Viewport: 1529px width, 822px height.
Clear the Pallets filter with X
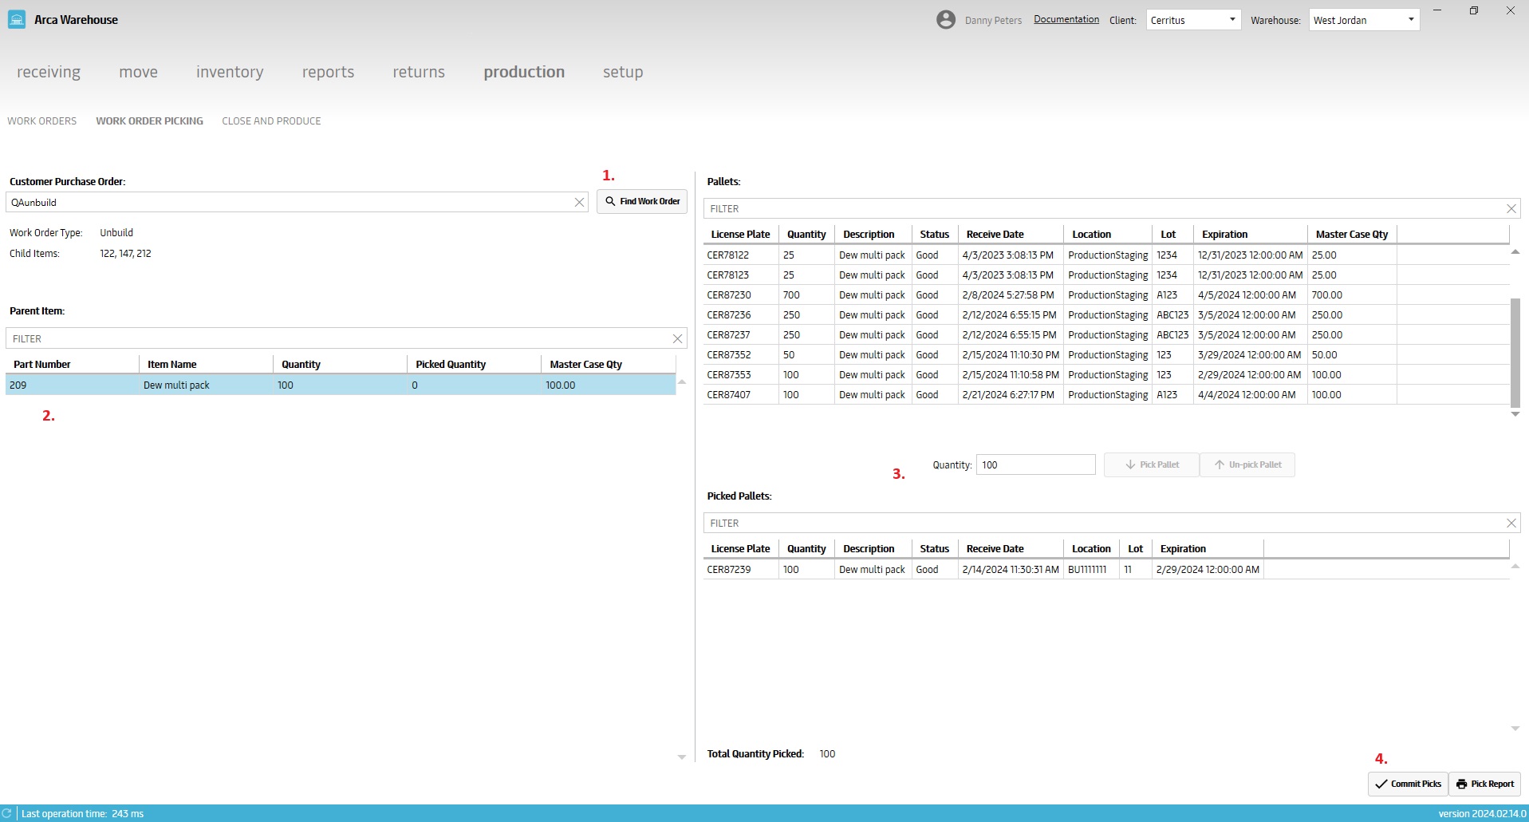[x=1511, y=208]
